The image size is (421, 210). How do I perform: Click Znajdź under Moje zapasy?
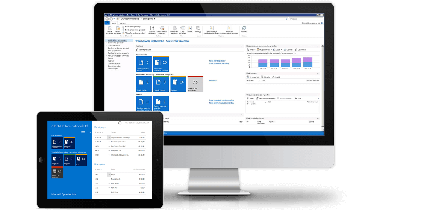276,77
